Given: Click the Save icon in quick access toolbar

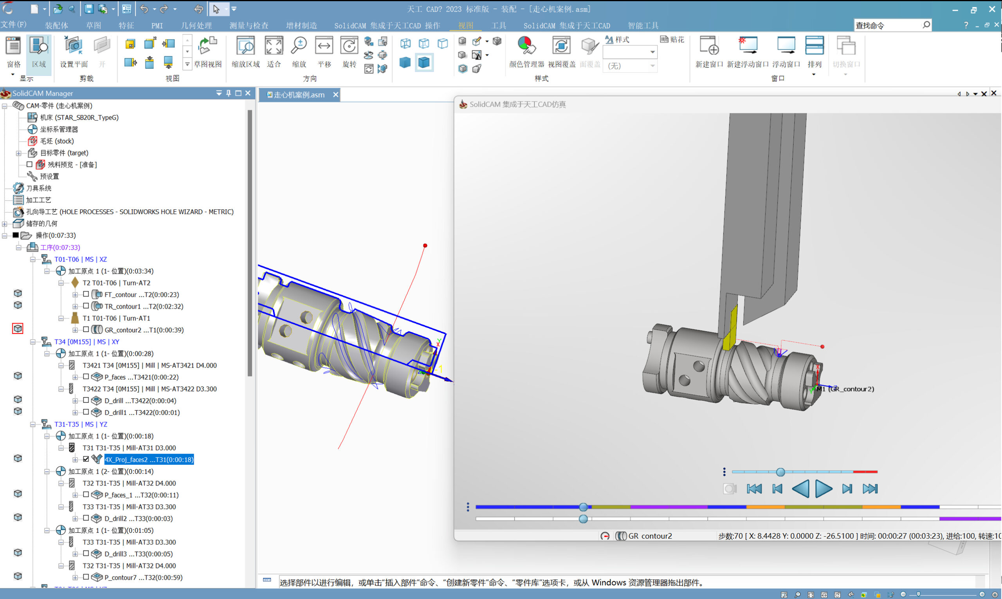Looking at the screenshot, I should (88, 9).
